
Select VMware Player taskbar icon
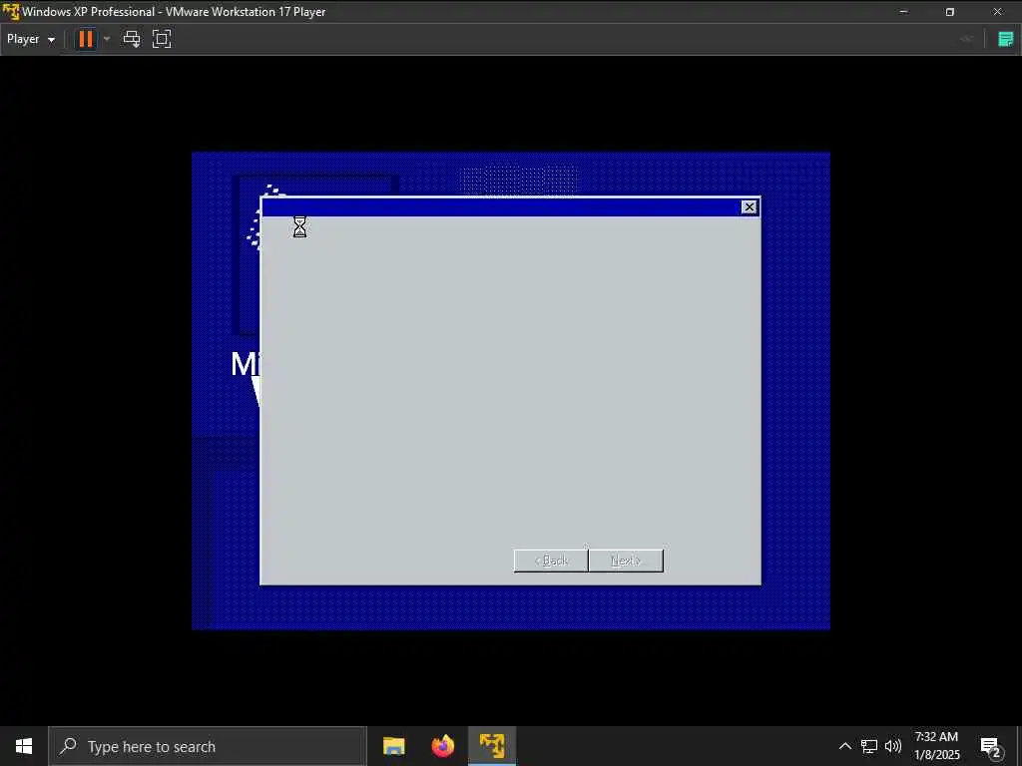pyautogui.click(x=492, y=746)
